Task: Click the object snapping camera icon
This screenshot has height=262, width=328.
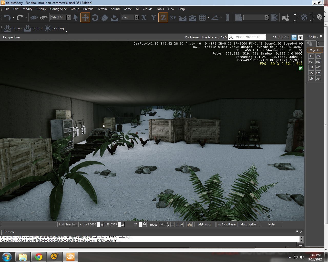Action: 192,18
